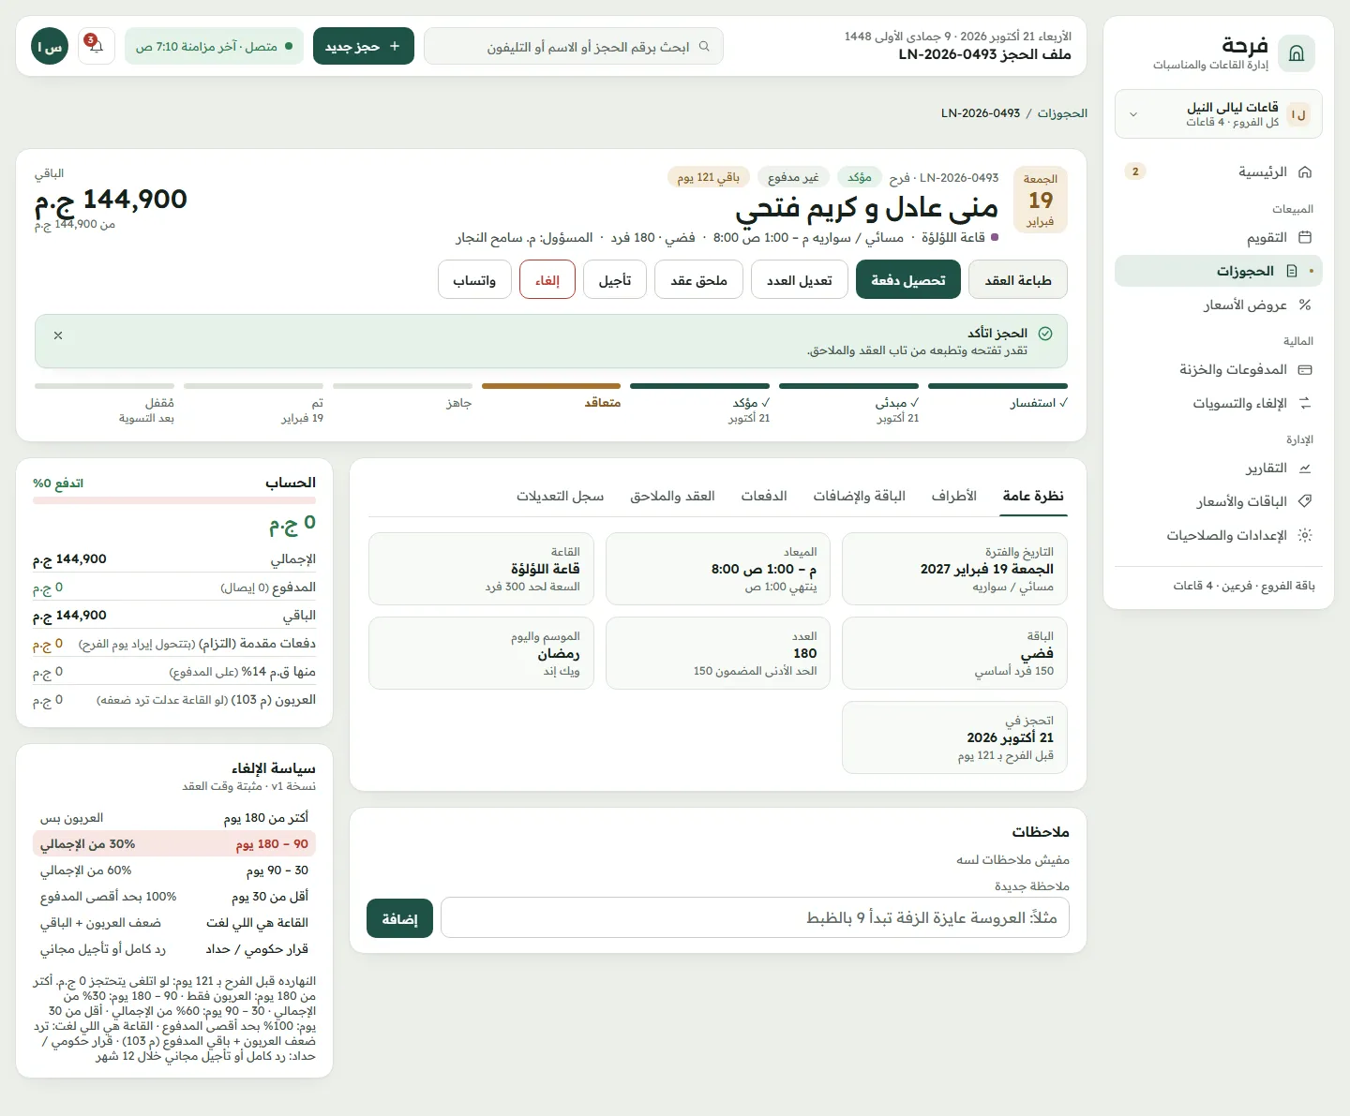This screenshot has width=1350, height=1116.
Task: Click the gear icon beside الإعدادات والصلاحيات
Action: 1304,535
